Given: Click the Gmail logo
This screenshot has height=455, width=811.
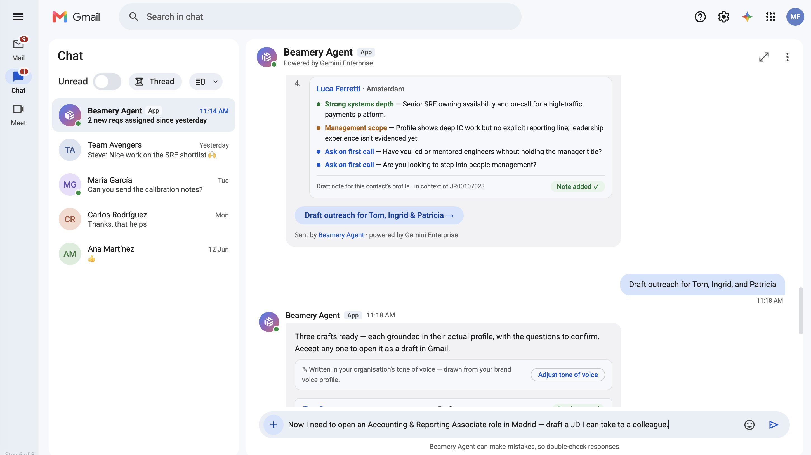Looking at the screenshot, I should click(76, 17).
